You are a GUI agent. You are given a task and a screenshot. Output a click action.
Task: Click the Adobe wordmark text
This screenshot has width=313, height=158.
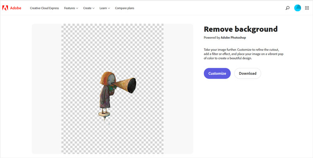(16, 8)
